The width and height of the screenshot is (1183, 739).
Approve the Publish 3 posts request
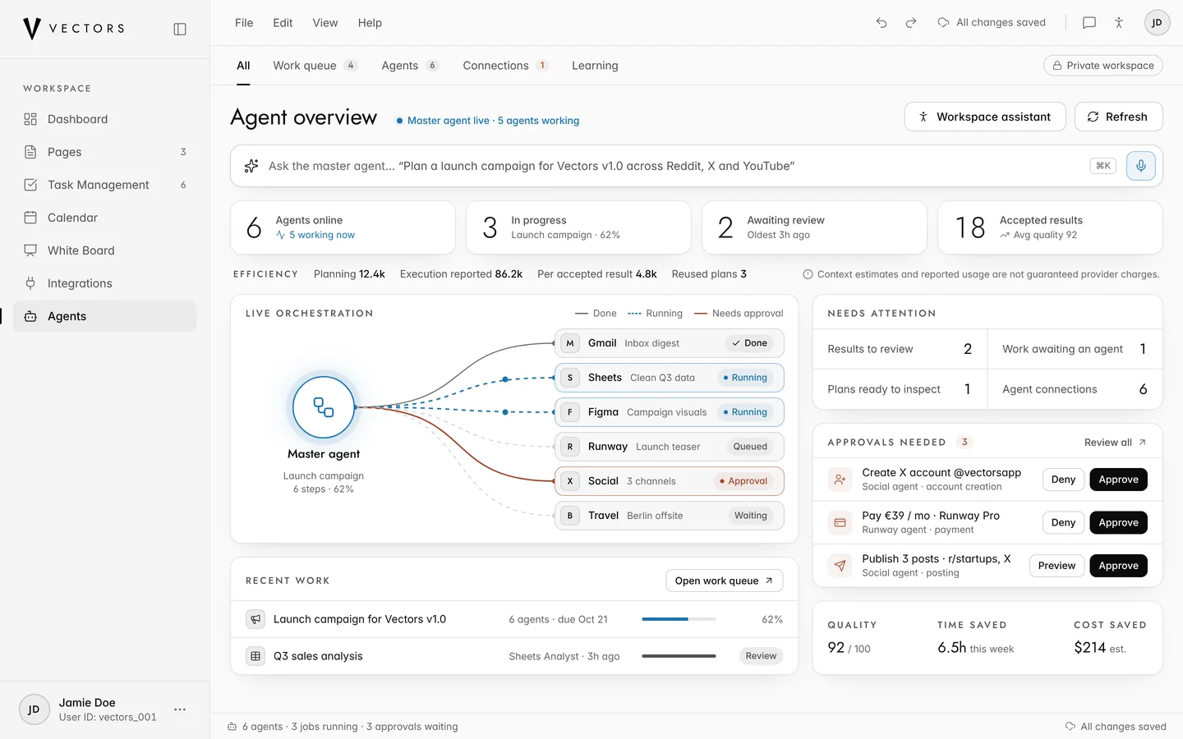1118,566
